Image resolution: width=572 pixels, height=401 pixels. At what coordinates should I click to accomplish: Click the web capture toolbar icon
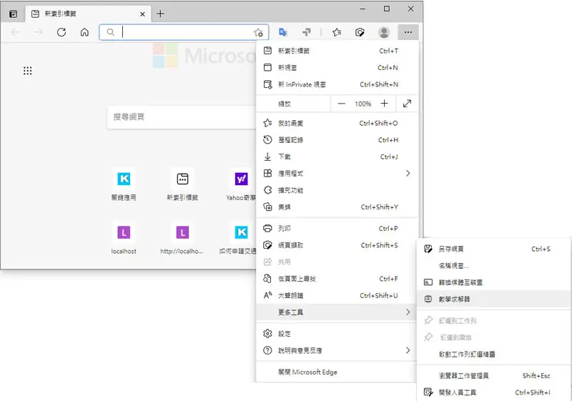(x=360, y=32)
